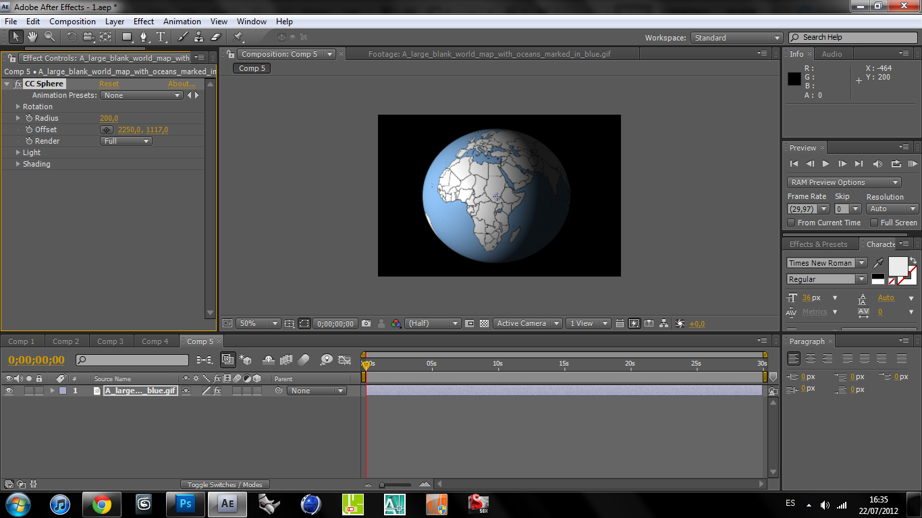The width and height of the screenshot is (922, 518).
Task: Select the Eraser tool
Action: 216,36
